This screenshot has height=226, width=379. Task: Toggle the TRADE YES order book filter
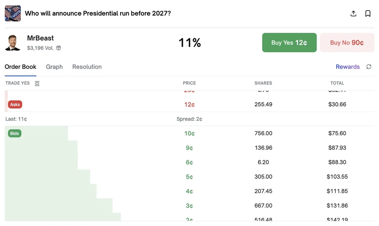pyautogui.click(x=17, y=83)
